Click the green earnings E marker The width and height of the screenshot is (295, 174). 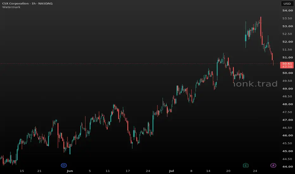point(246,165)
